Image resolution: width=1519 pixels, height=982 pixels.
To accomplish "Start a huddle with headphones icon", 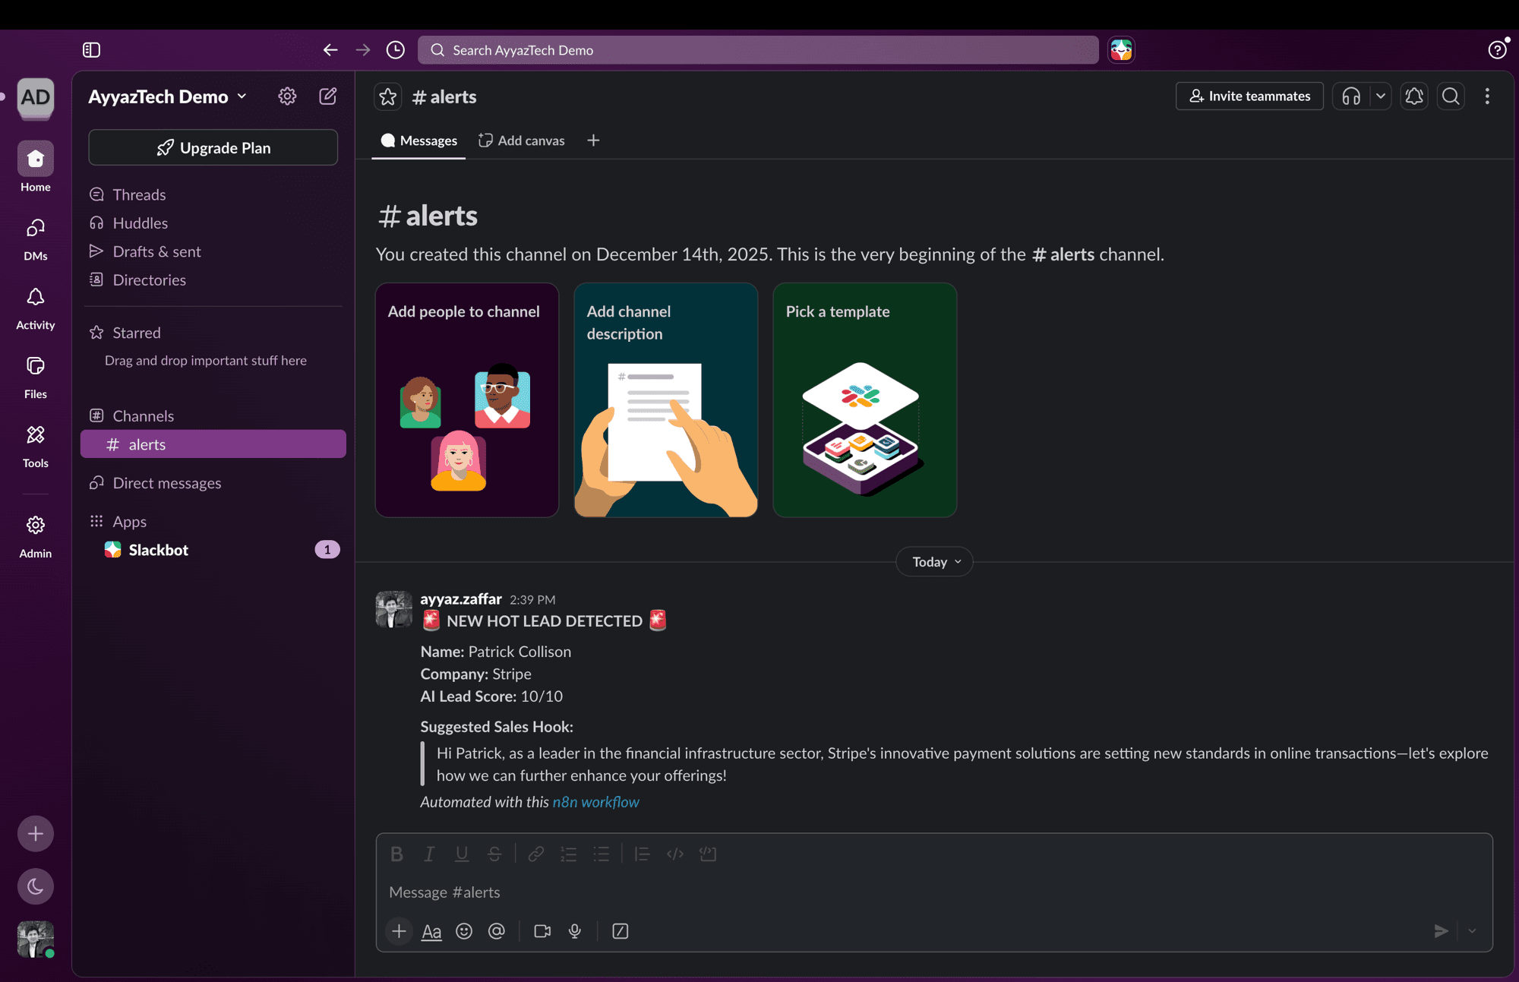I will [1351, 96].
